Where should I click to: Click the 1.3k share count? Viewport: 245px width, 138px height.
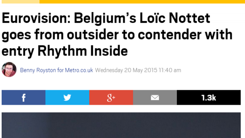(208, 98)
